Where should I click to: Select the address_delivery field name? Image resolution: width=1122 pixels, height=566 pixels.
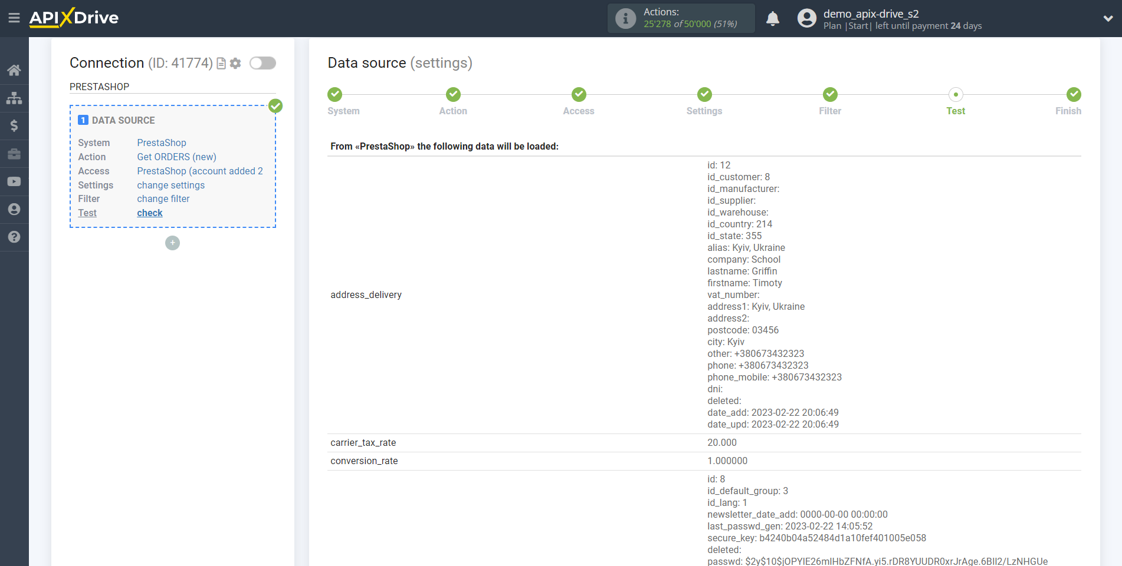pyautogui.click(x=366, y=294)
